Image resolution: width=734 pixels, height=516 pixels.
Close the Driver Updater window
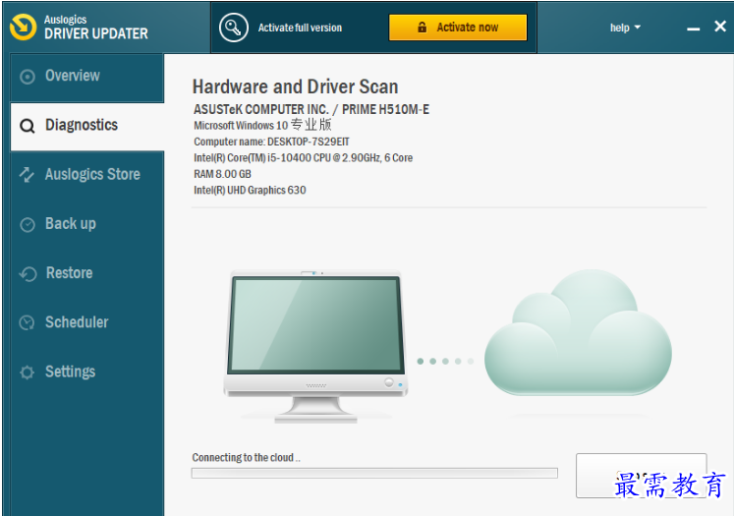click(x=720, y=27)
